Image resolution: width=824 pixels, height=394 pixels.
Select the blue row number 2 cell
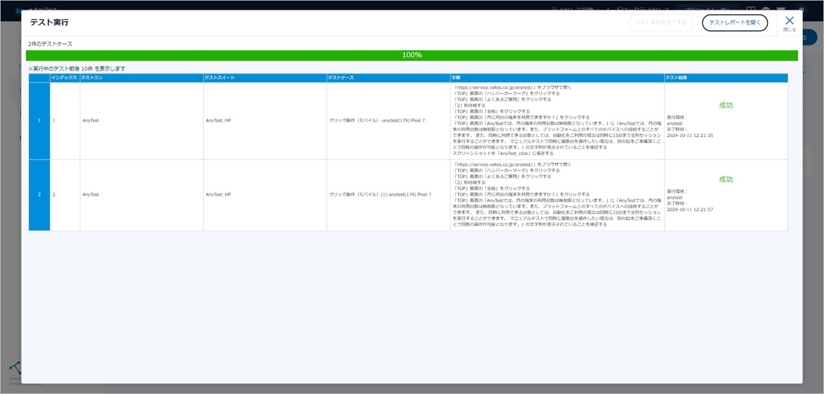(x=39, y=194)
